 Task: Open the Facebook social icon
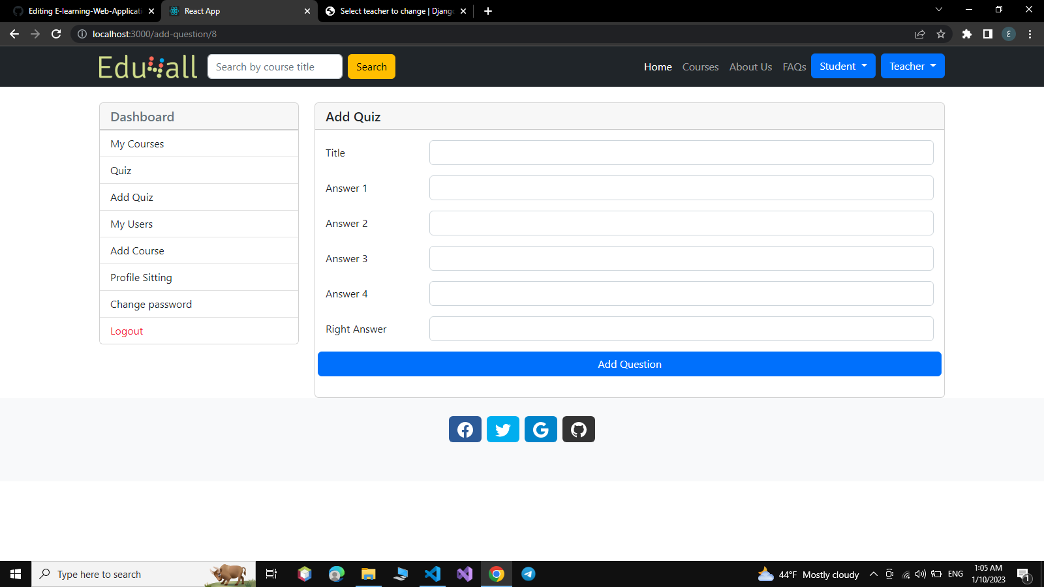coord(465,429)
